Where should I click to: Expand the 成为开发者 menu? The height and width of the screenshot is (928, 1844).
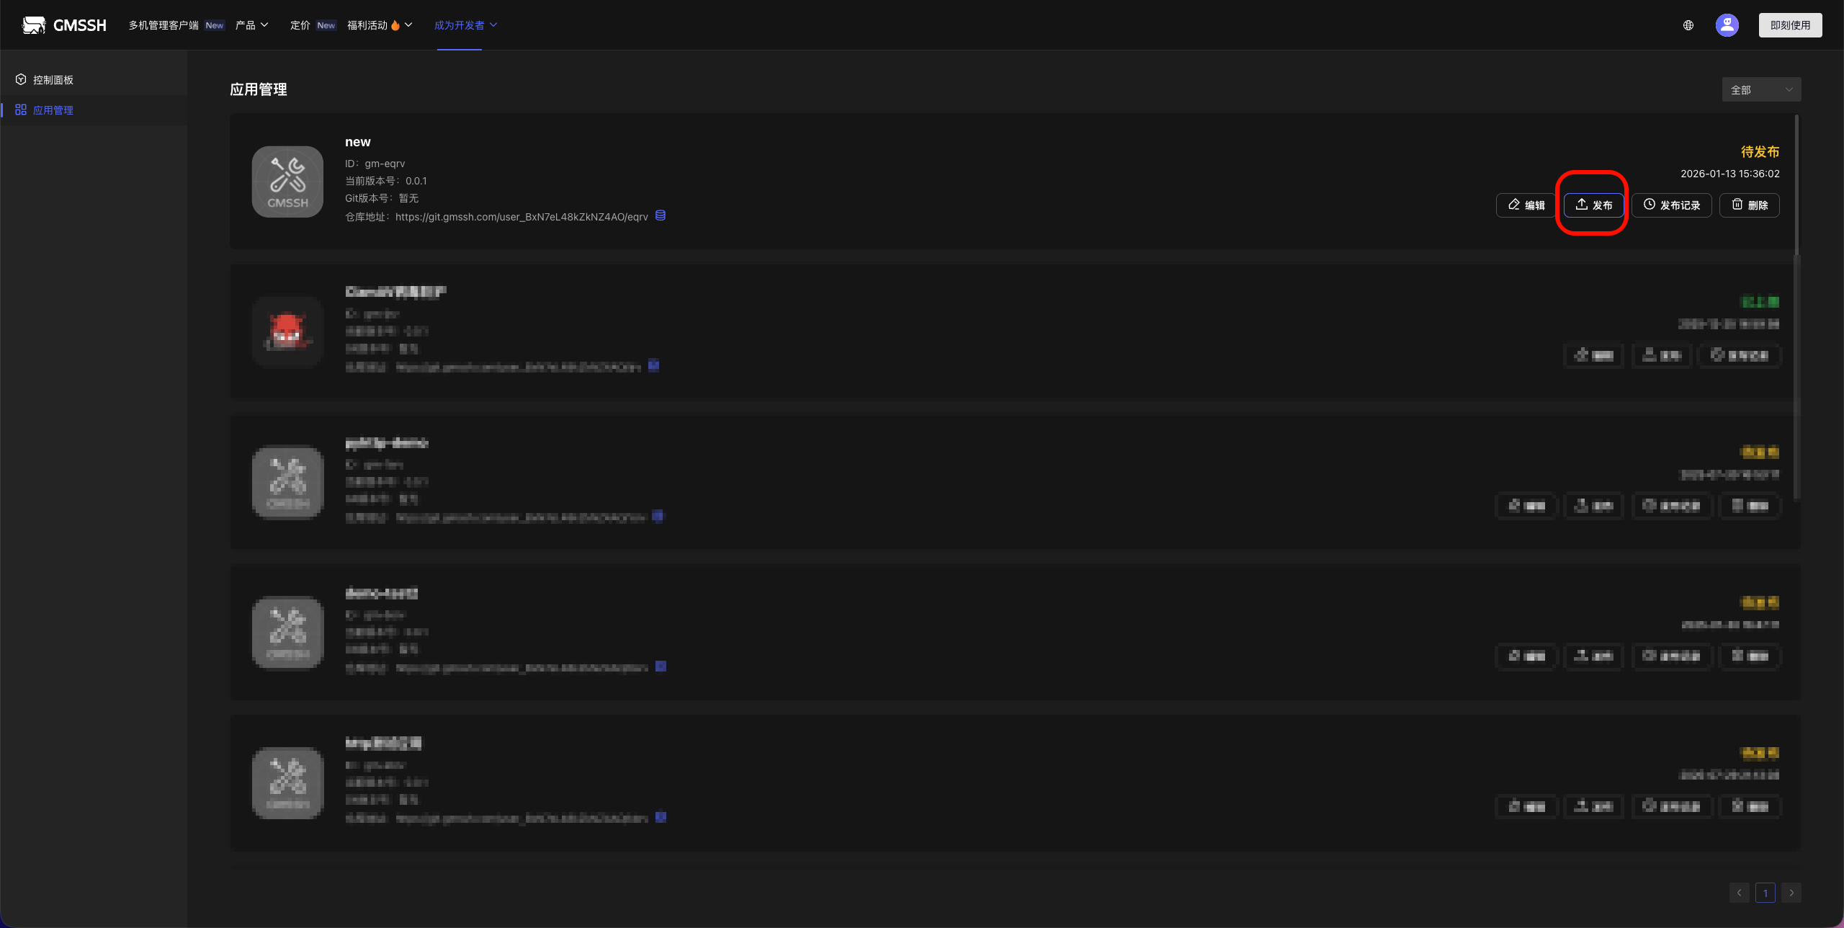coord(465,25)
